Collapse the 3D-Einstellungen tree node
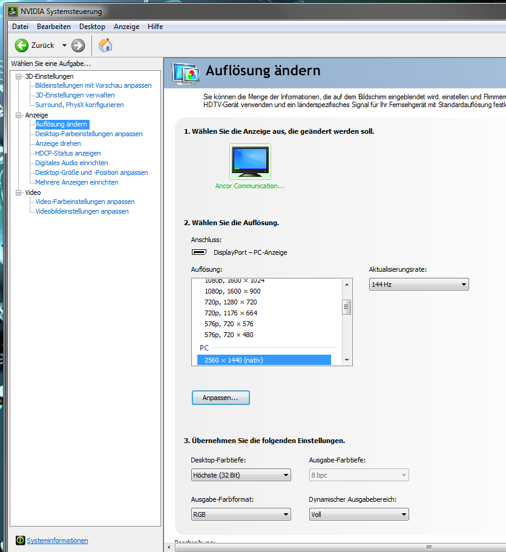The height and width of the screenshot is (552, 506). 18,76
